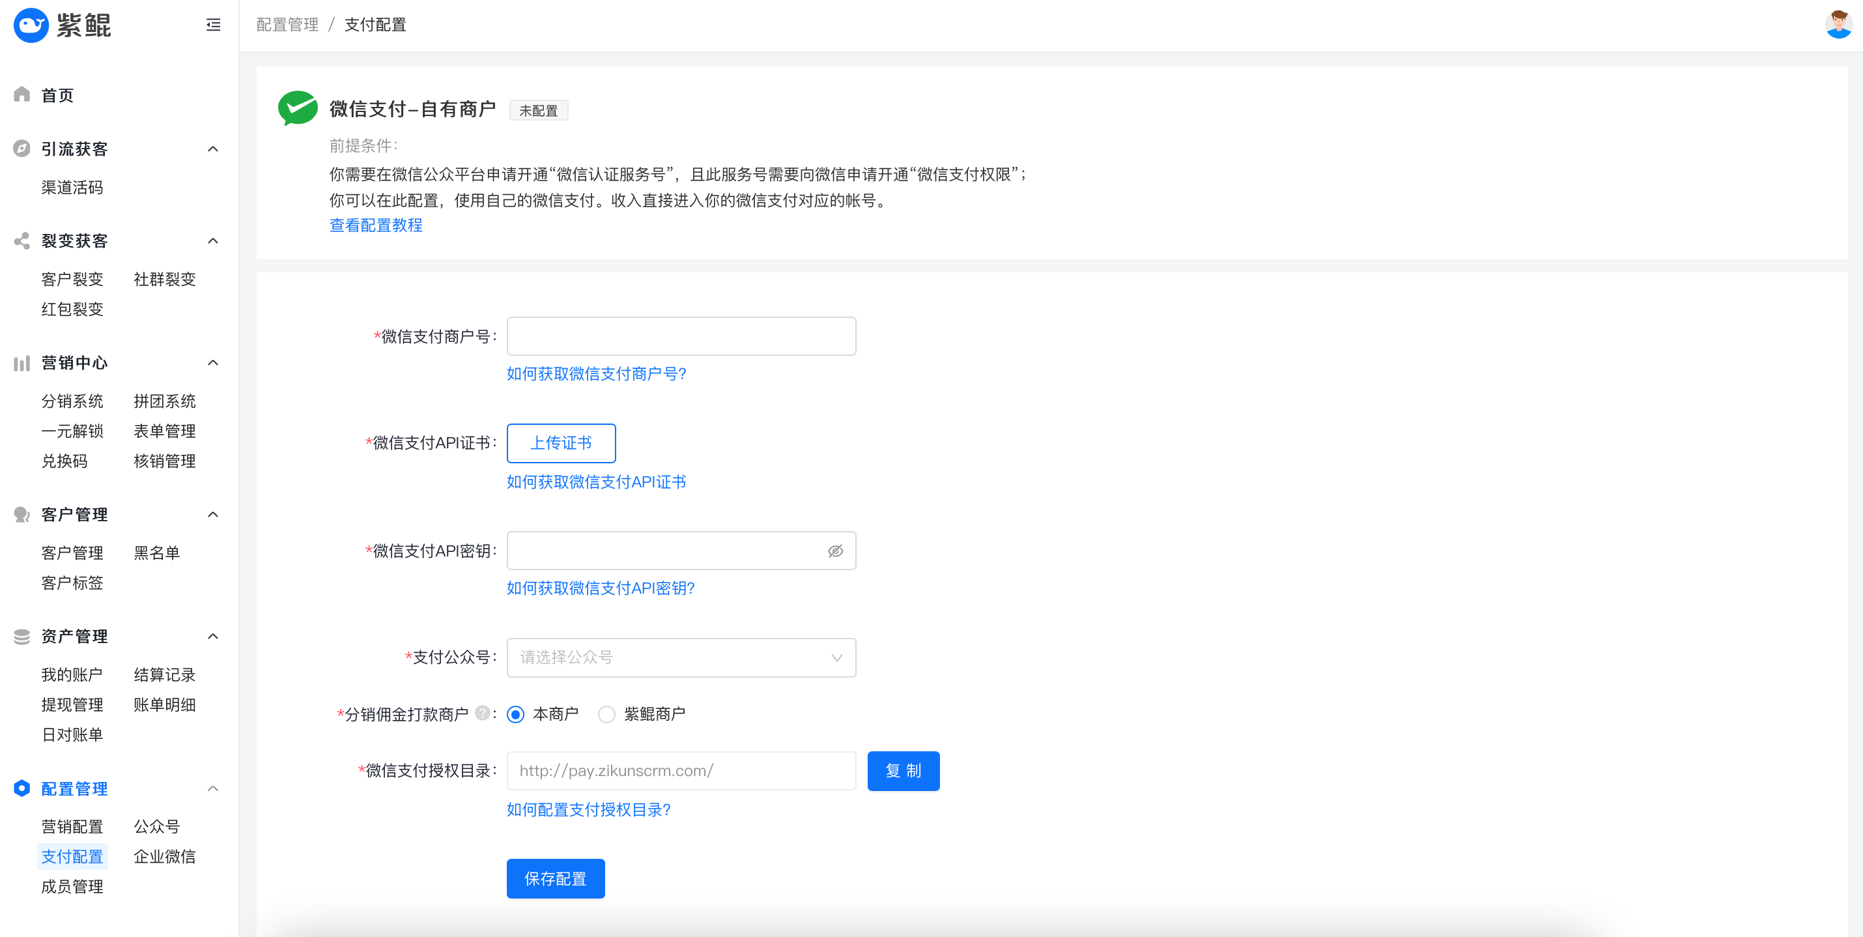This screenshot has height=937, width=1863.
Task: Open 客户标签 menu item
Action: click(x=72, y=583)
